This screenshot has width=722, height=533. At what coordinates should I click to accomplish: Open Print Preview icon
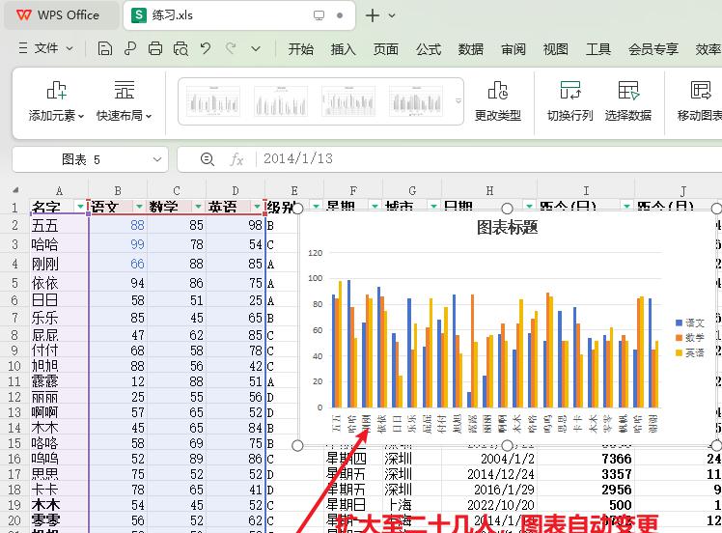tap(180, 48)
